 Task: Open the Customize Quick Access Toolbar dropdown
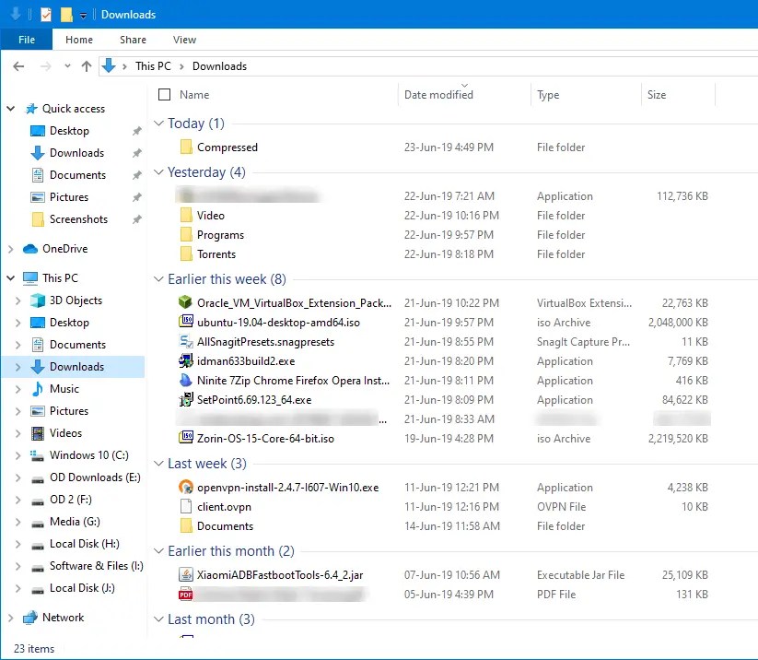coord(82,14)
